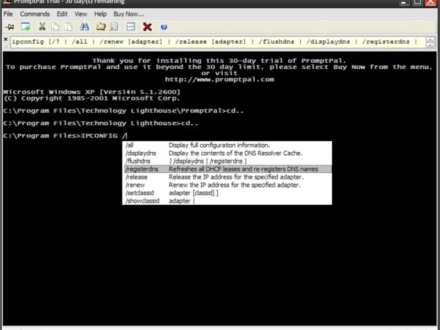Image resolution: width=440 pixels, height=330 pixels.
Task: Click the Copy icon in the toolbar
Action: [x=56, y=26]
